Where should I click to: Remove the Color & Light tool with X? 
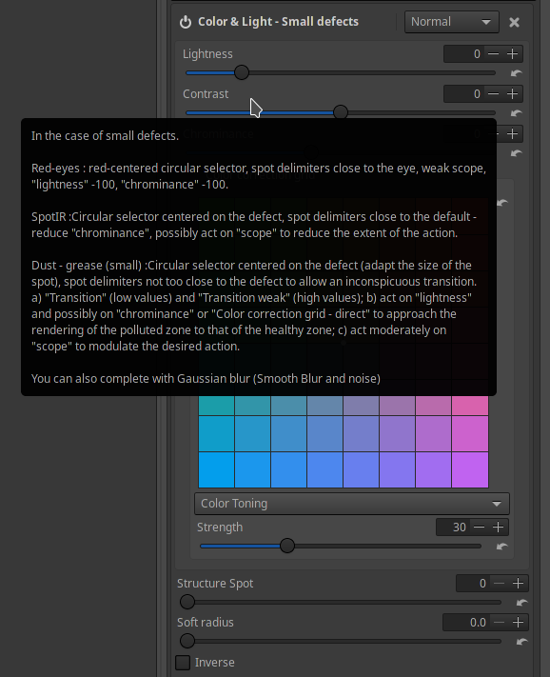click(514, 22)
